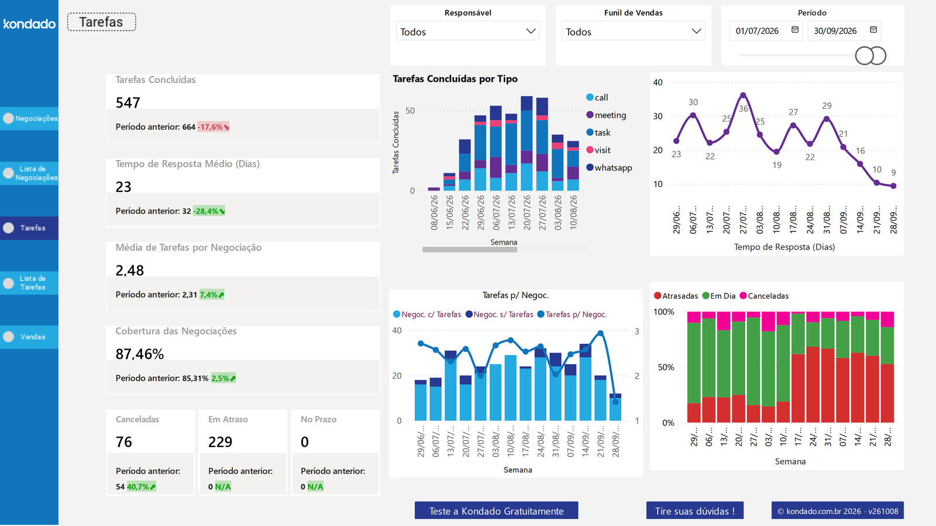Open Lista de Negociações in the sidebar
The height and width of the screenshot is (526, 936).
[29, 174]
